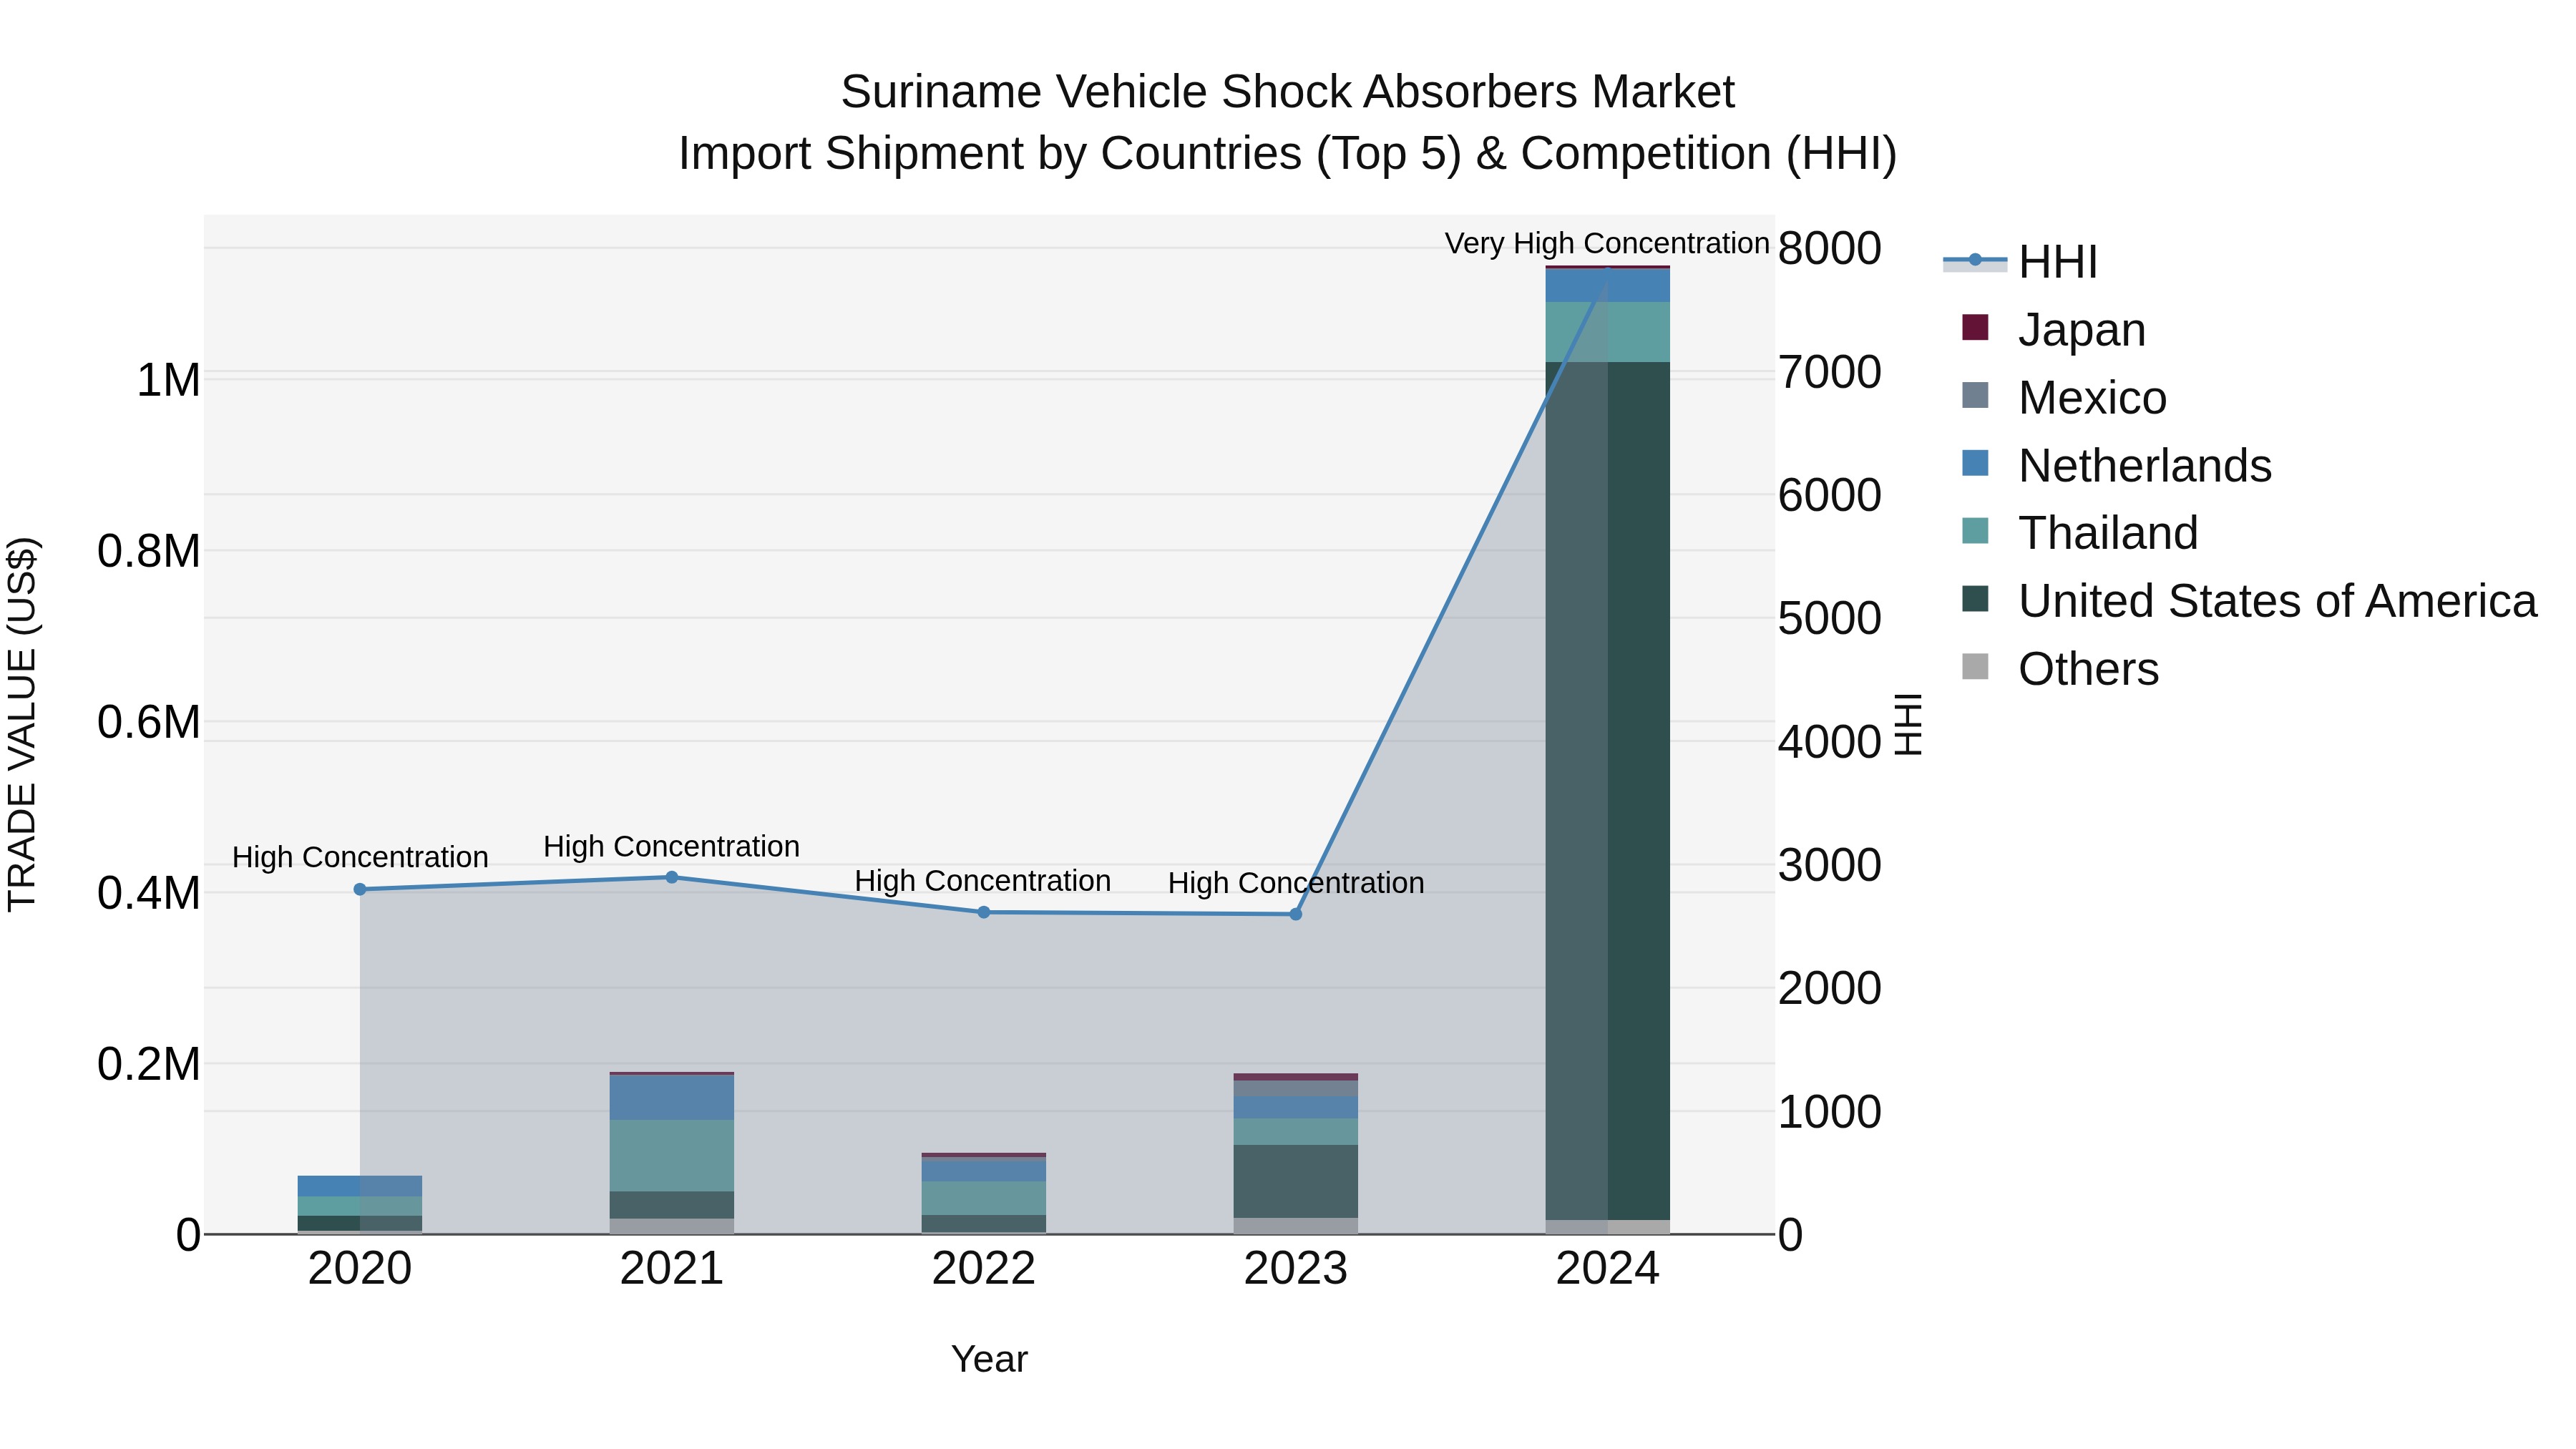Click the chart title Suriname Vehicle Shock Absorbers Market

coord(1288,92)
